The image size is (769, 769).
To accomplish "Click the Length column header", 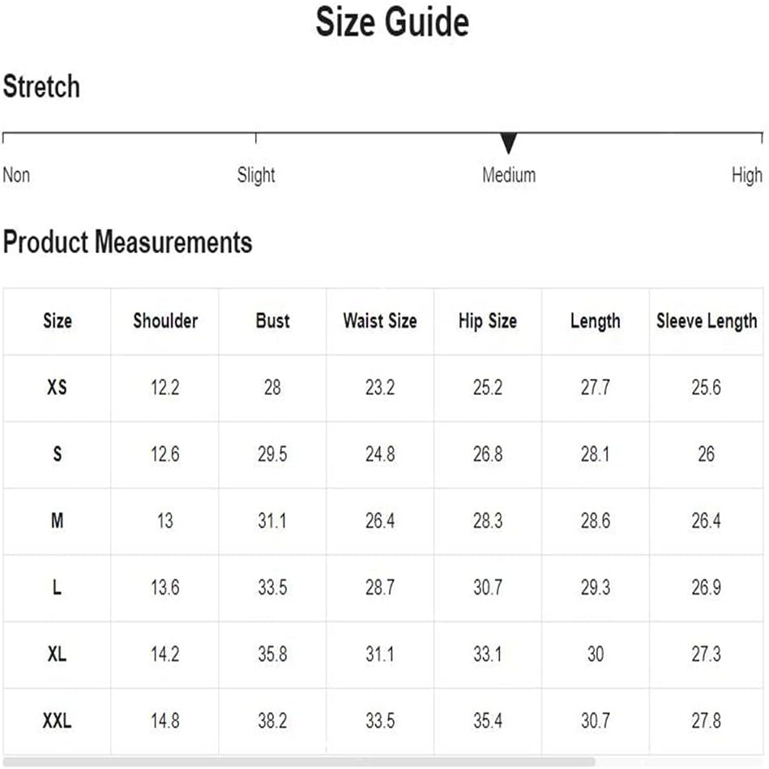I will tap(596, 321).
